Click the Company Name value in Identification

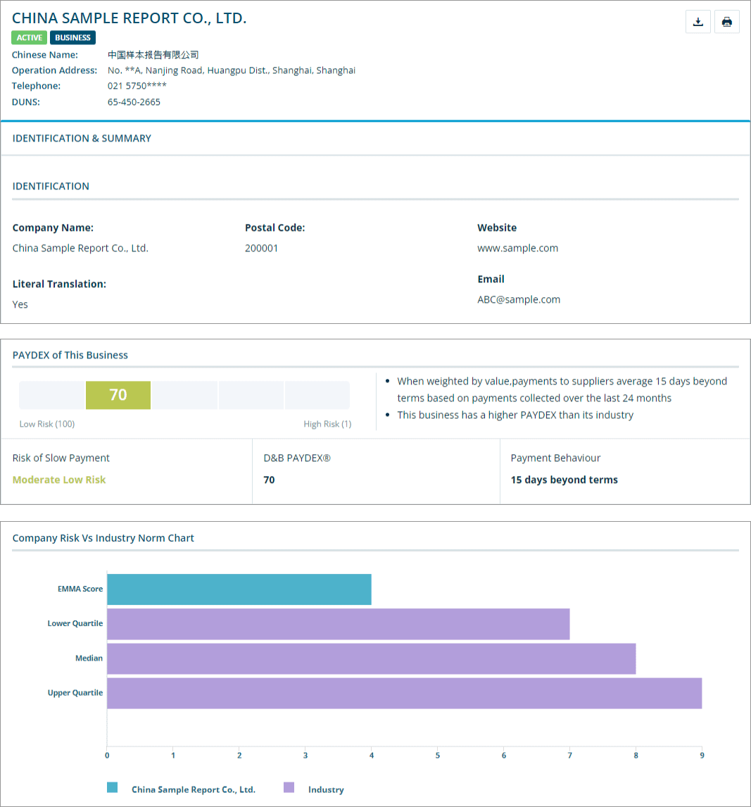[80, 248]
